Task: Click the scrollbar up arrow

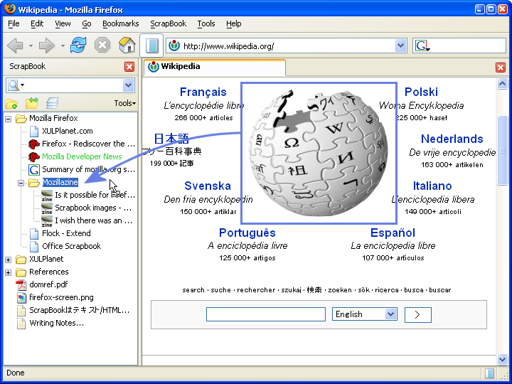Action: click(502, 84)
